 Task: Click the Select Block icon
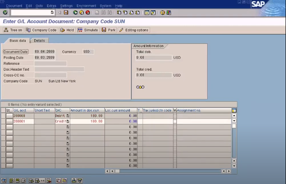(18, 181)
